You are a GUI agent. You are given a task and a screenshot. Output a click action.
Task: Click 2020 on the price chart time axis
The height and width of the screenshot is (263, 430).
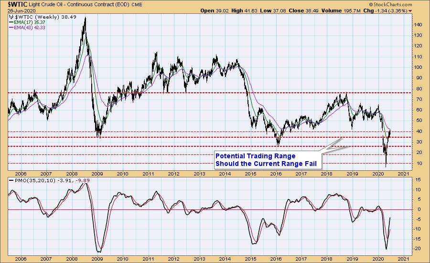point(377,174)
